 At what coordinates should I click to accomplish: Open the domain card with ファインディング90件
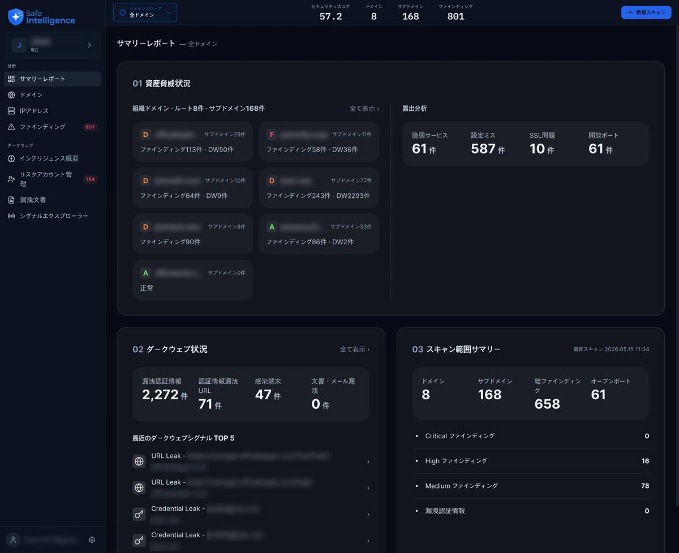pos(193,234)
